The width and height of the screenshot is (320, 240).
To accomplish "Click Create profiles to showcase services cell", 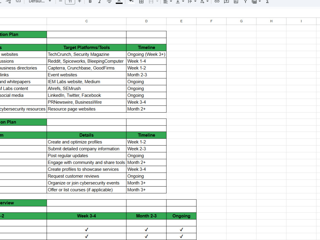I will [x=86, y=169].
